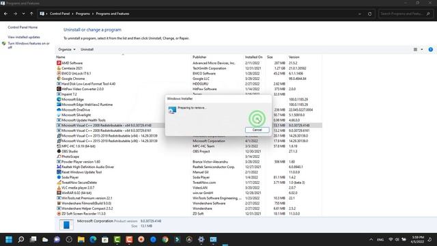Image resolution: width=437 pixels, height=246 pixels.
Task: Select Visual C++ 2008 x64 9.0.30729.6161 row
Action: [189, 131]
